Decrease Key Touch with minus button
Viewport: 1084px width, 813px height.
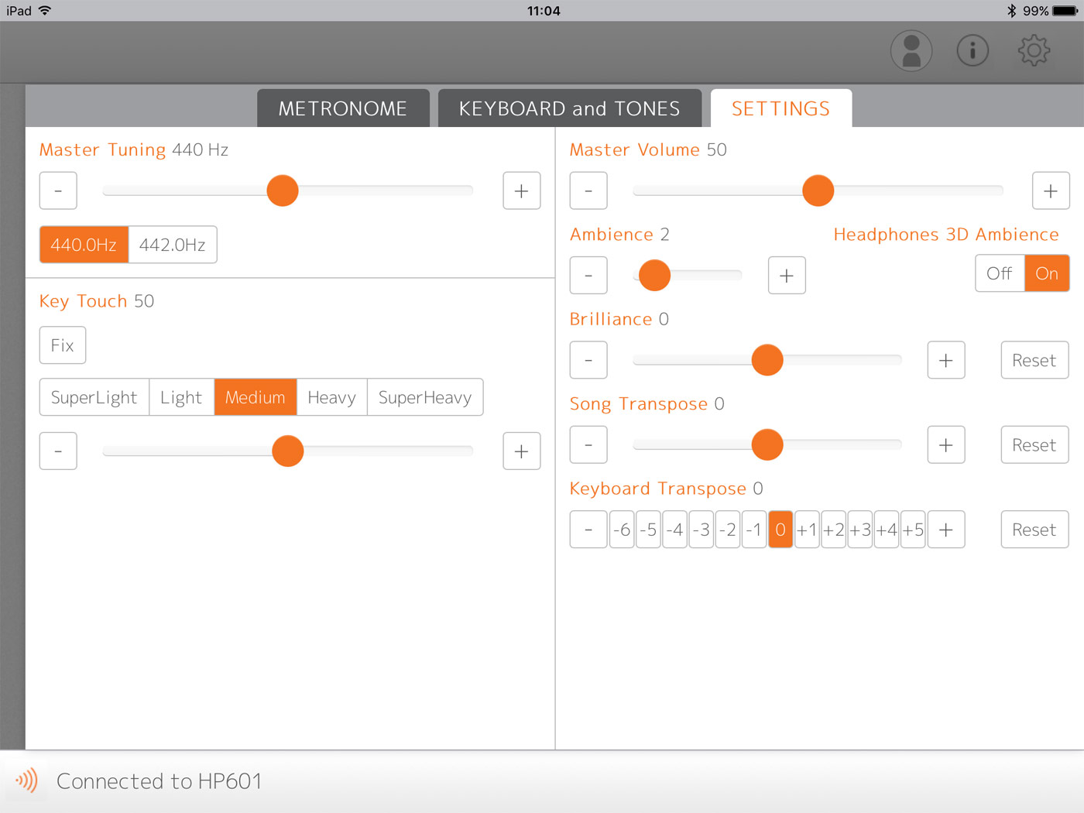[x=58, y=451]
